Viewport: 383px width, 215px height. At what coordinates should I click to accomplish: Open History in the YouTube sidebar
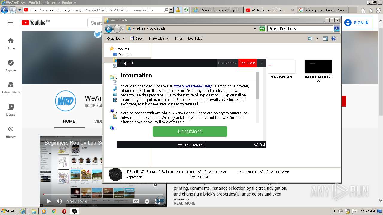(x=11, y=132)
